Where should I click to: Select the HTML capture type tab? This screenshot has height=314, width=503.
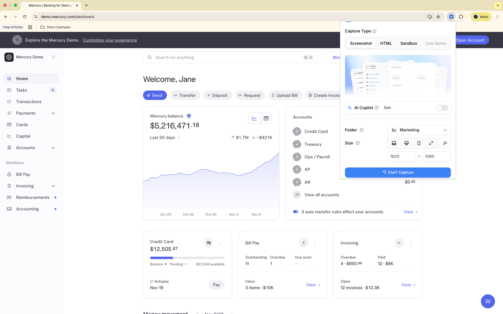[386, 43]
